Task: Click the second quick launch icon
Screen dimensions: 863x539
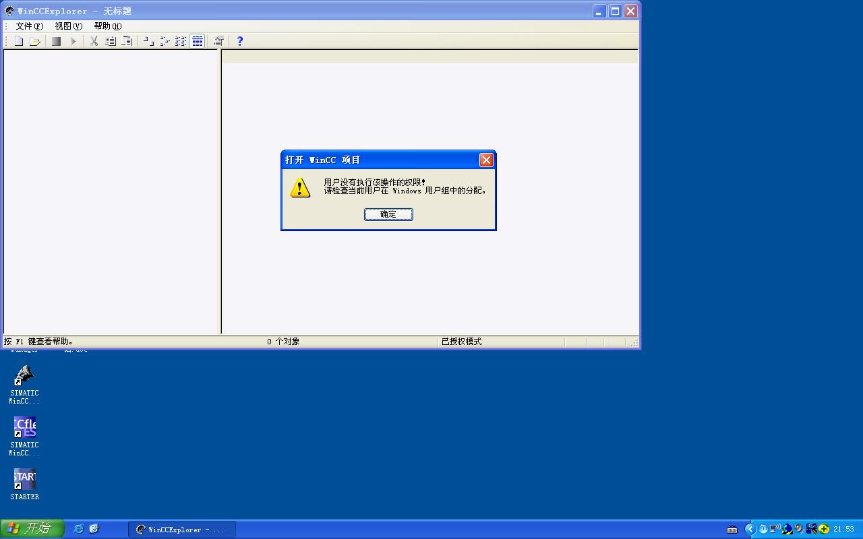Action: [x=94, y=529]
